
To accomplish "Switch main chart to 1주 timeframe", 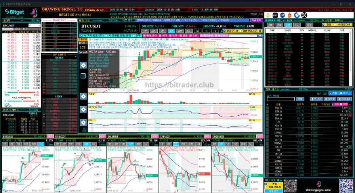I will click(x=206, y=31).
